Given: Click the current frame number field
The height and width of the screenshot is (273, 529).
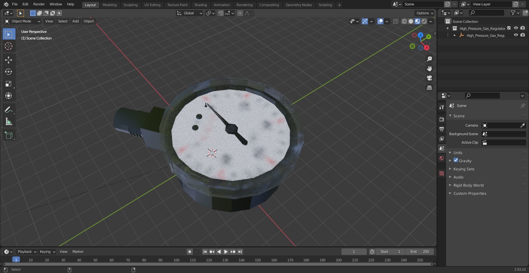Looking at the screenshot, I should pos(354,252).
